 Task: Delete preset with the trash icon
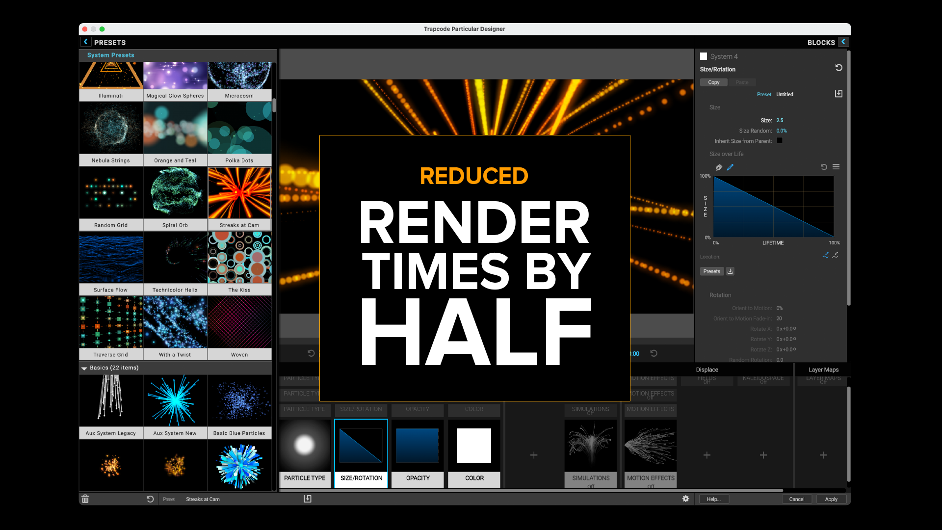pos(85,499)
